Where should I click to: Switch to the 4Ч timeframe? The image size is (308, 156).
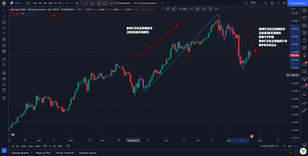click(60, 3)
